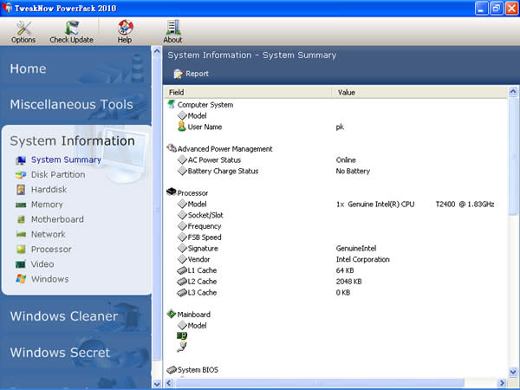
Task: Select the Socket/Slot row
Action: [335, 215]
